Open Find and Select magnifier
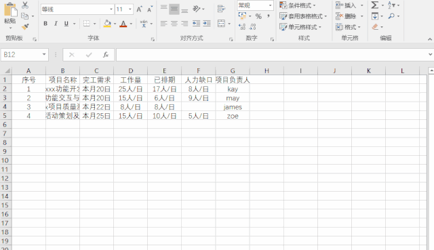 tap(391, 16)
